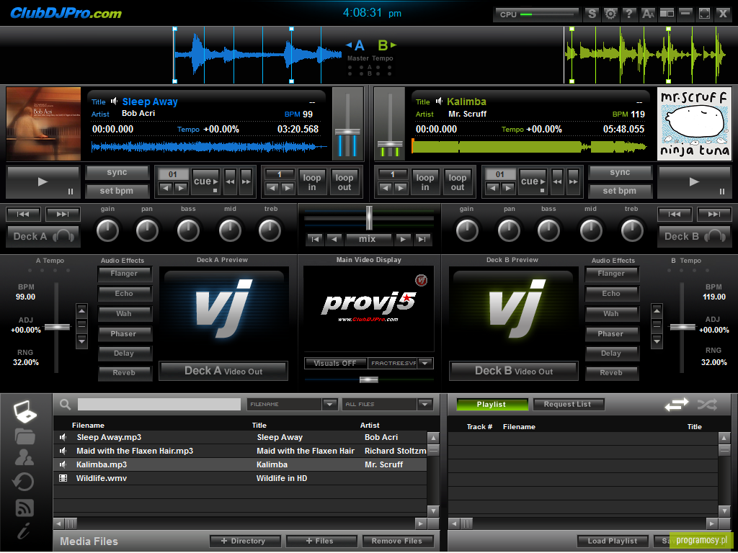Enable Flanger effect on Deck A
Viewport: 738px width, 553px height.
tap(124, 274)
